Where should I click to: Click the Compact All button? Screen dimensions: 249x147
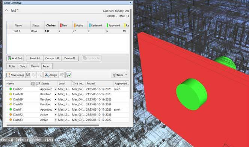(52, 58)
